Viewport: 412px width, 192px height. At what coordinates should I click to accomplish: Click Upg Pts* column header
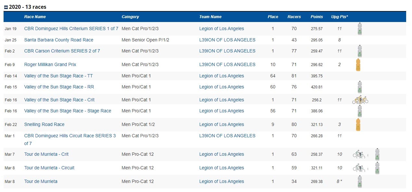coord(340,17)
